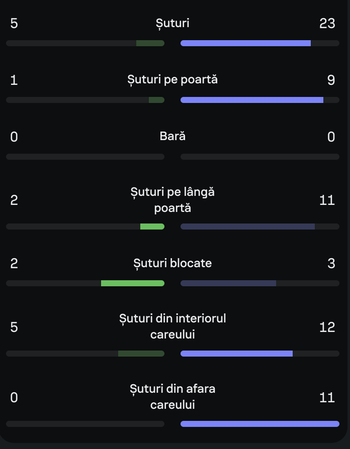This screenshot has height=449, width=350.
Task: Select the right bar under Șuturi din interiorul careului
Action: pyautogui.click(x=236, y=354)
